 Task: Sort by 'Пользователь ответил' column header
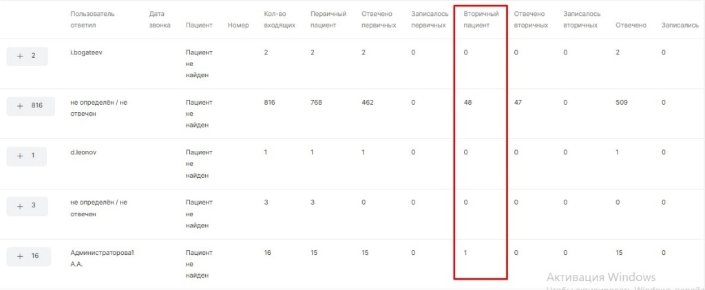92,19
